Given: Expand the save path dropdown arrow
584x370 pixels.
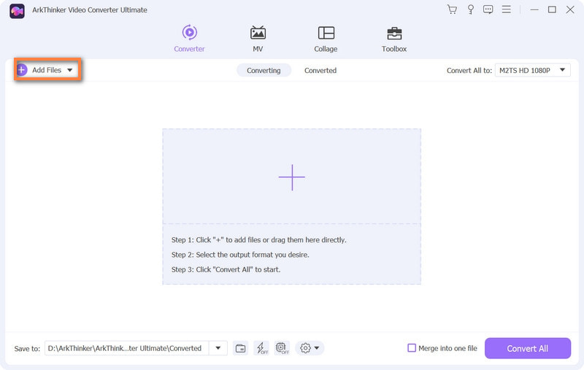Looking at the screenshot, I should 218,348.
